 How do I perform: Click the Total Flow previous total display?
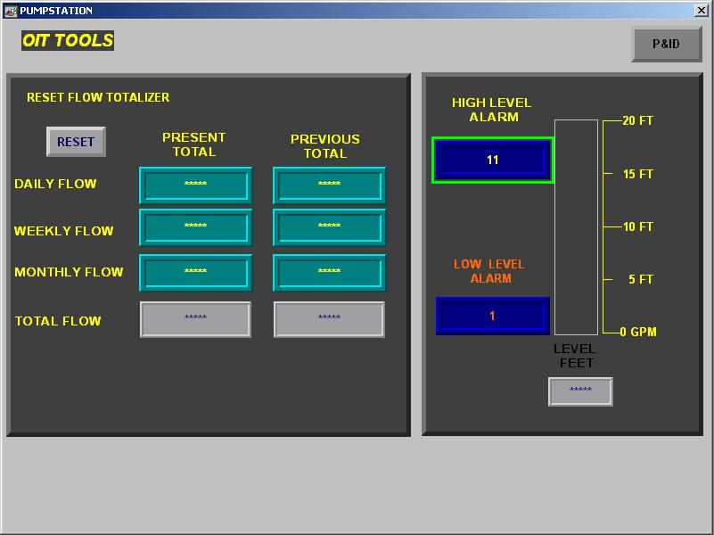[329, 319]
